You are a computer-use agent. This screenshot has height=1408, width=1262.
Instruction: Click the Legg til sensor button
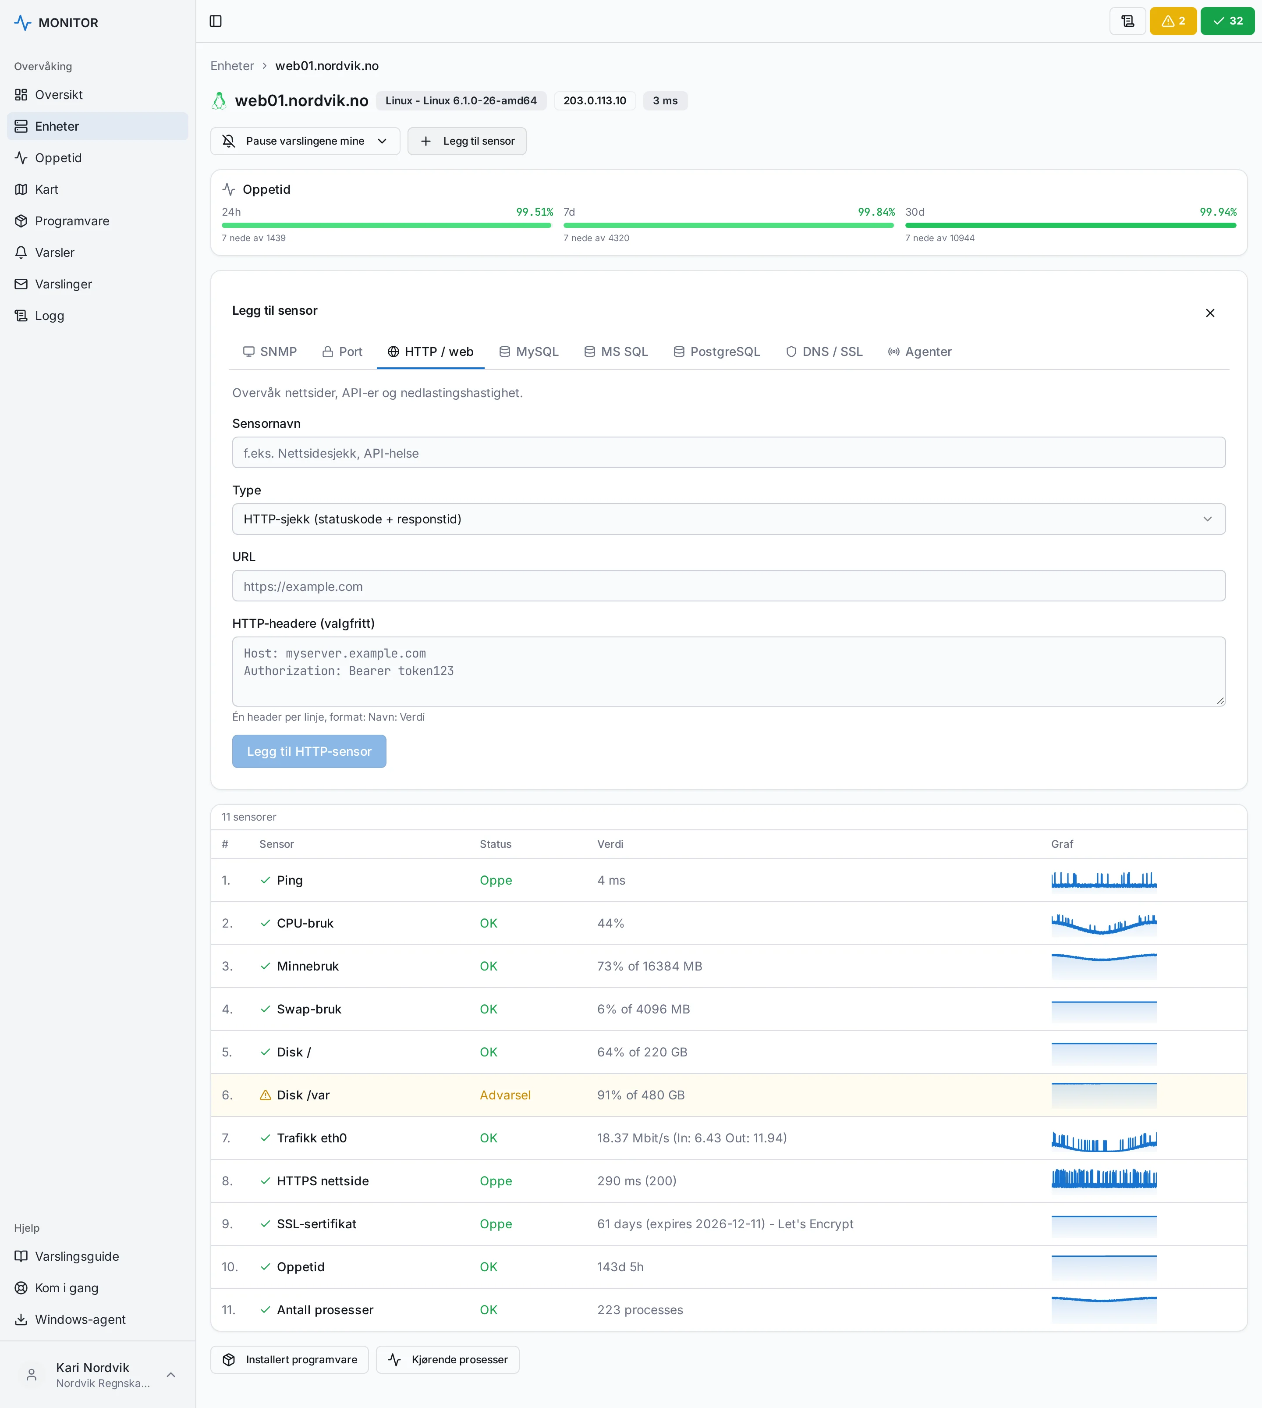467,141
